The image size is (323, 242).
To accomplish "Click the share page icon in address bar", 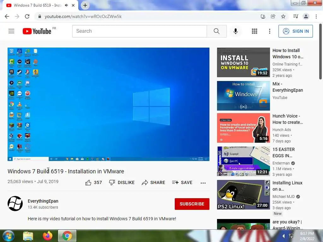I will click(x=273, y=16).
